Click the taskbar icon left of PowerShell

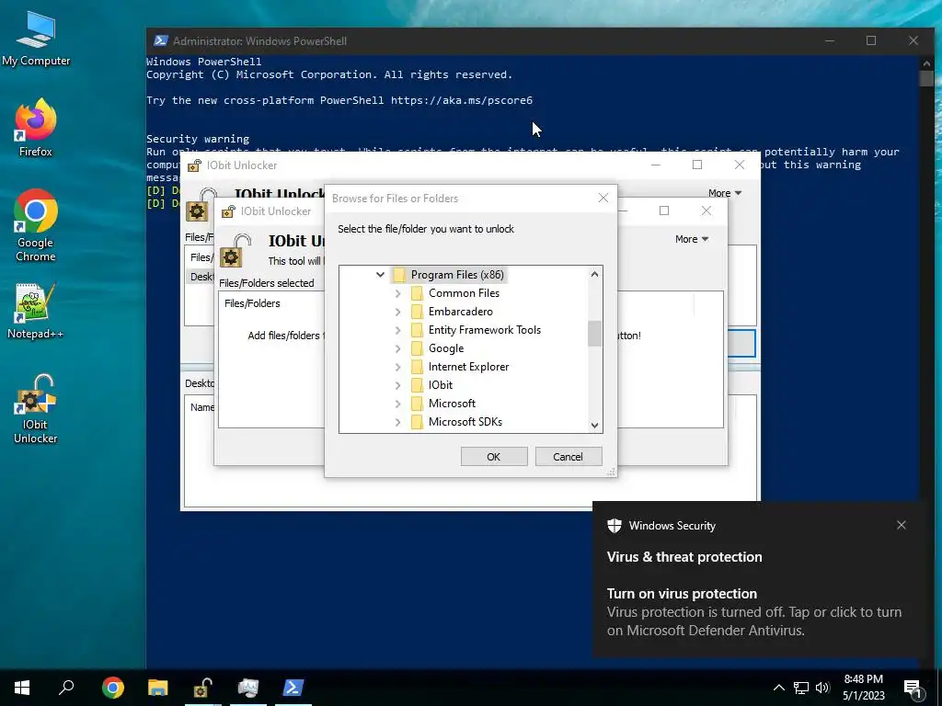point(248,688)
